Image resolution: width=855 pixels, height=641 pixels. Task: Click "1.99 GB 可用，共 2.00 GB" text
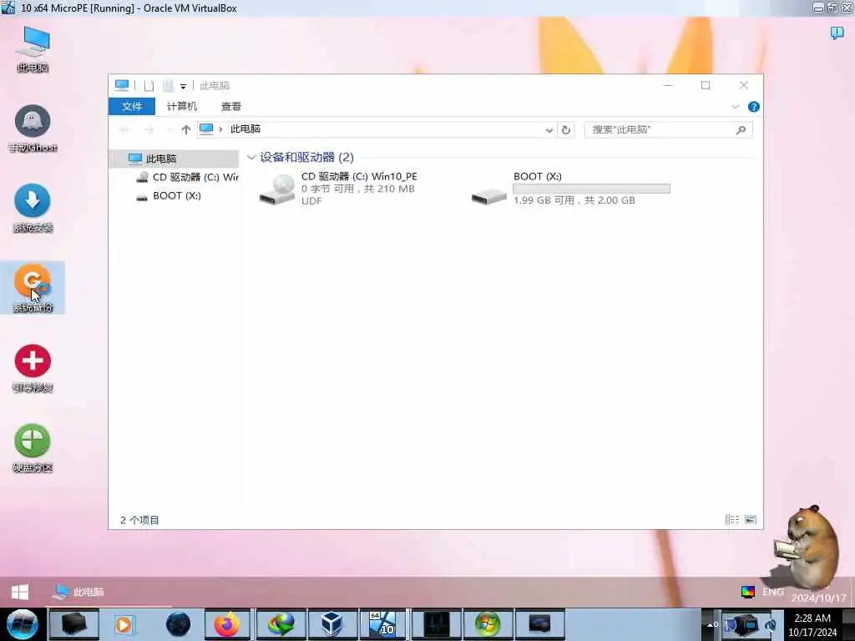pos(574,200)
